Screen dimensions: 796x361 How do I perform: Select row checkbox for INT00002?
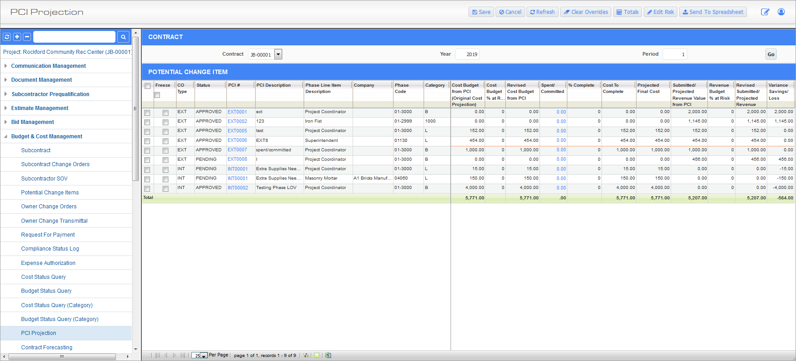point(147,189)
